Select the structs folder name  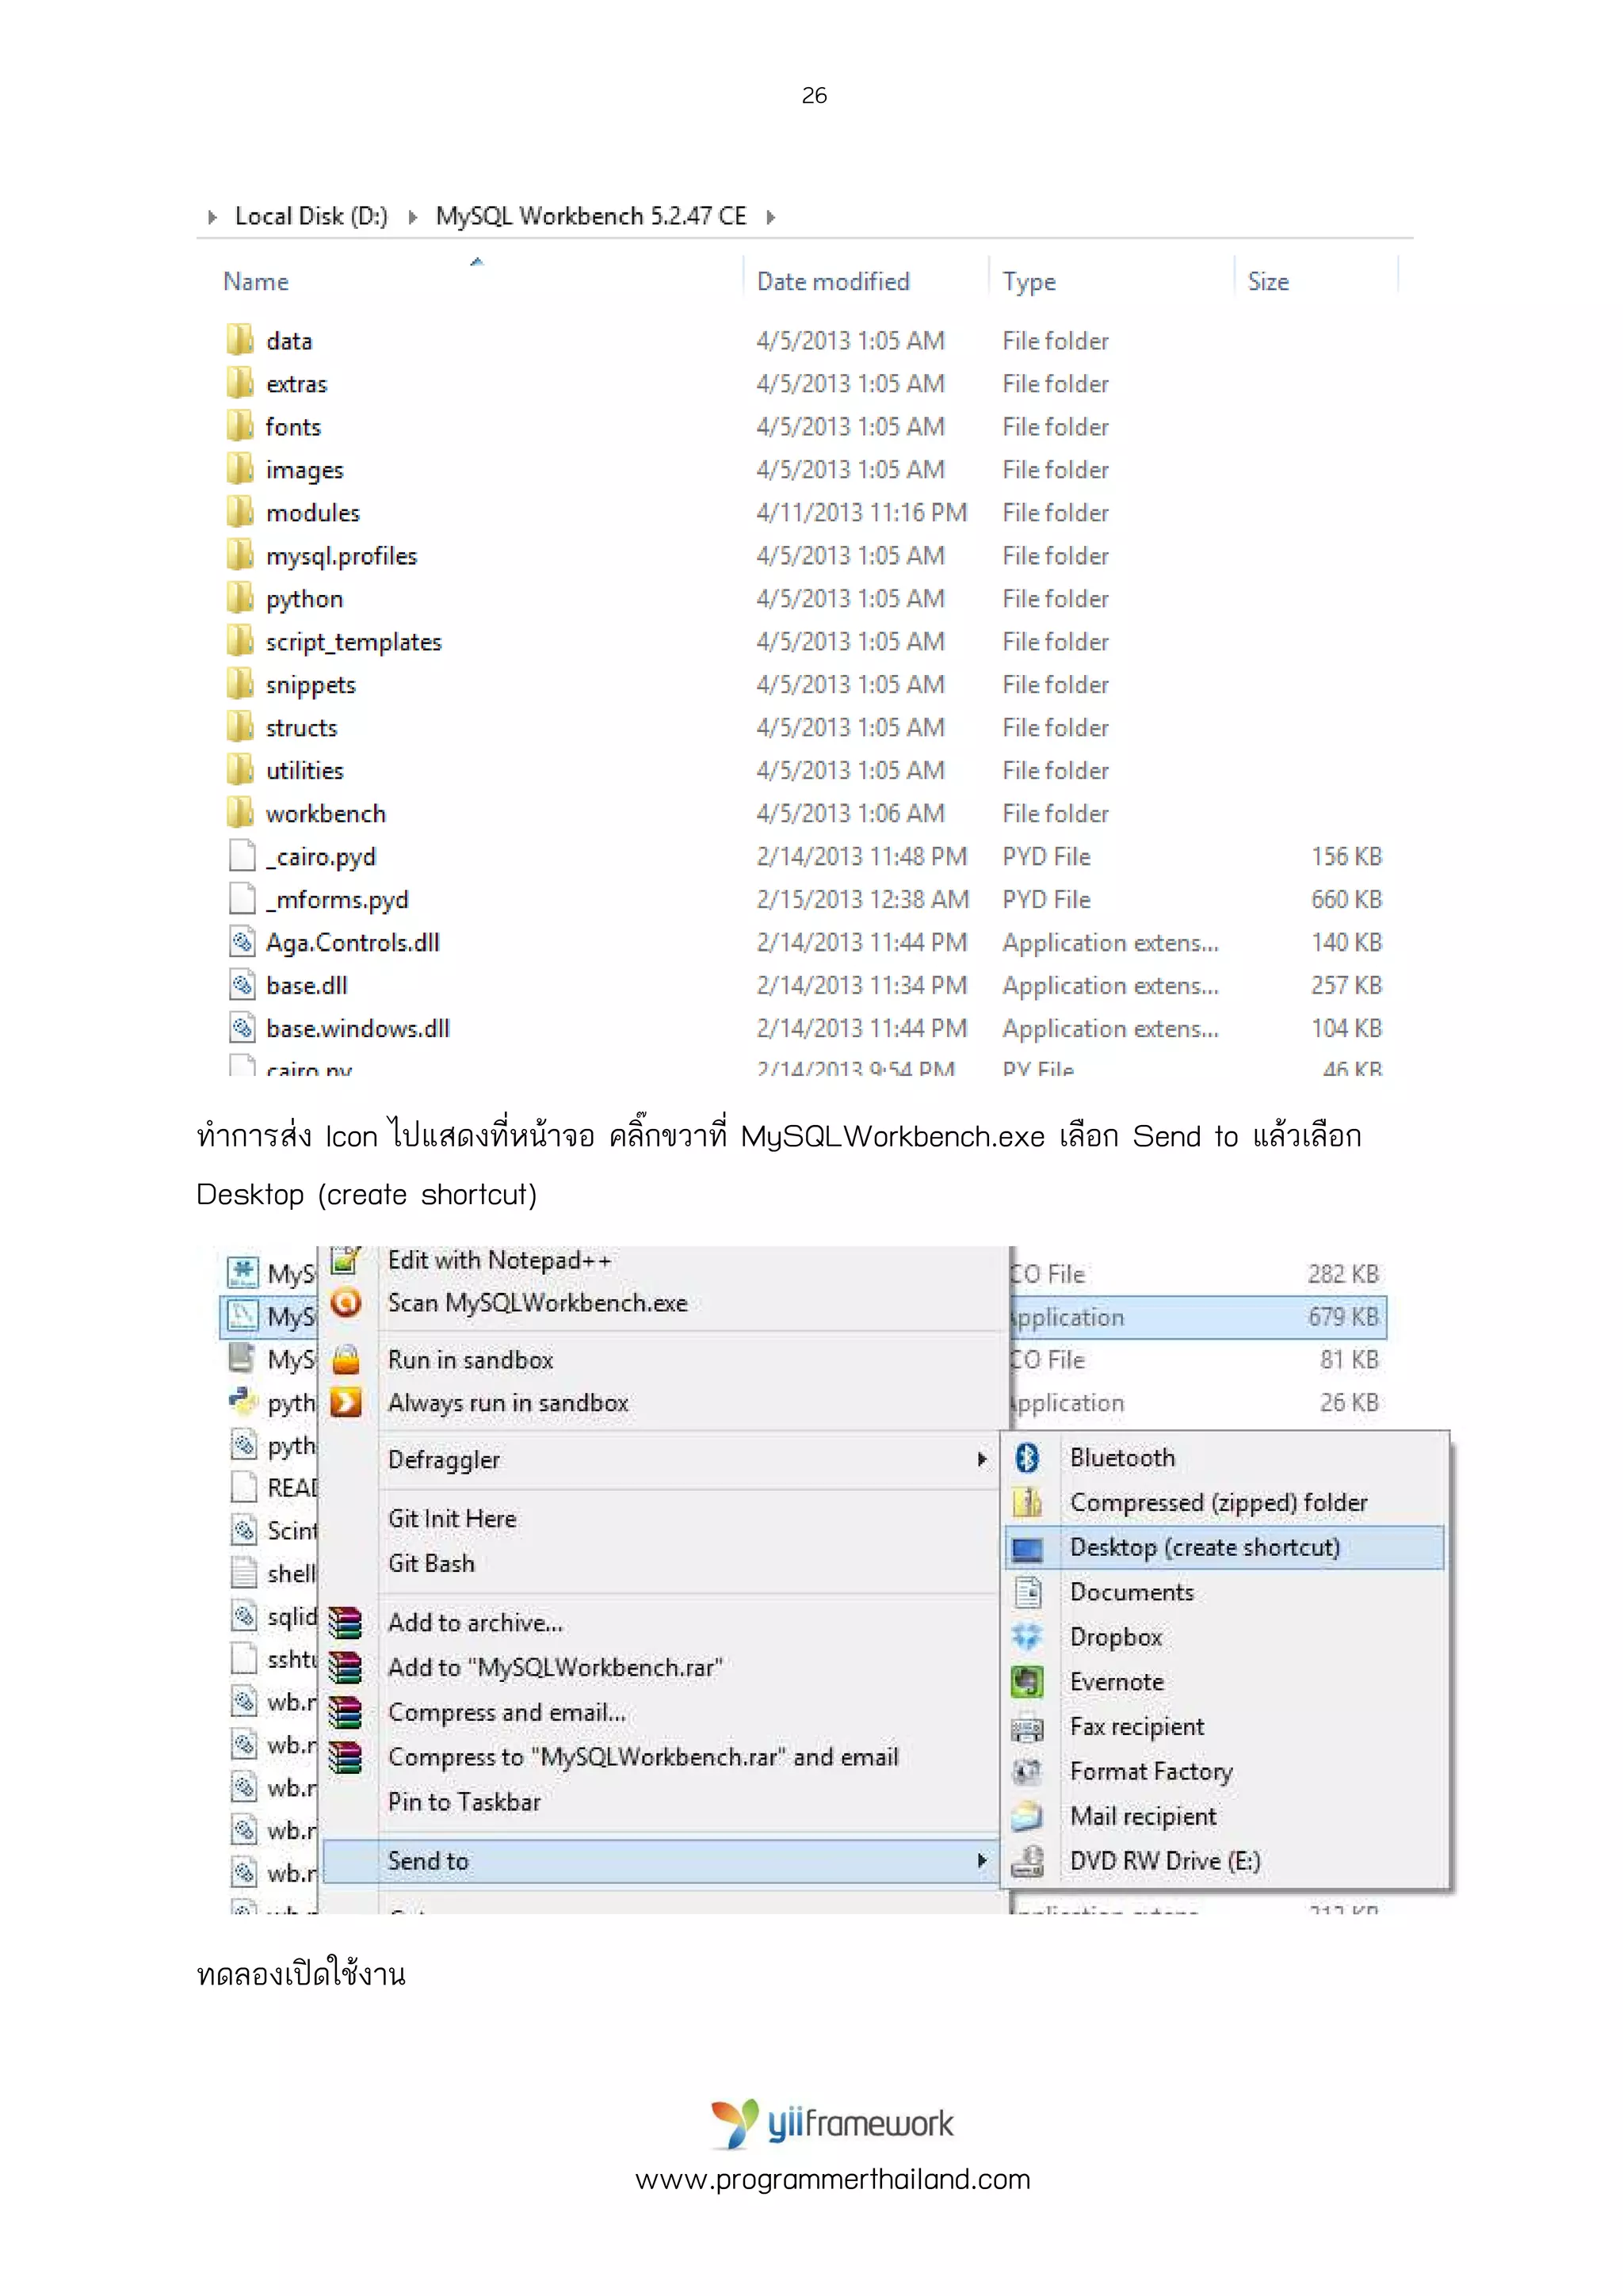coord(301,728)
